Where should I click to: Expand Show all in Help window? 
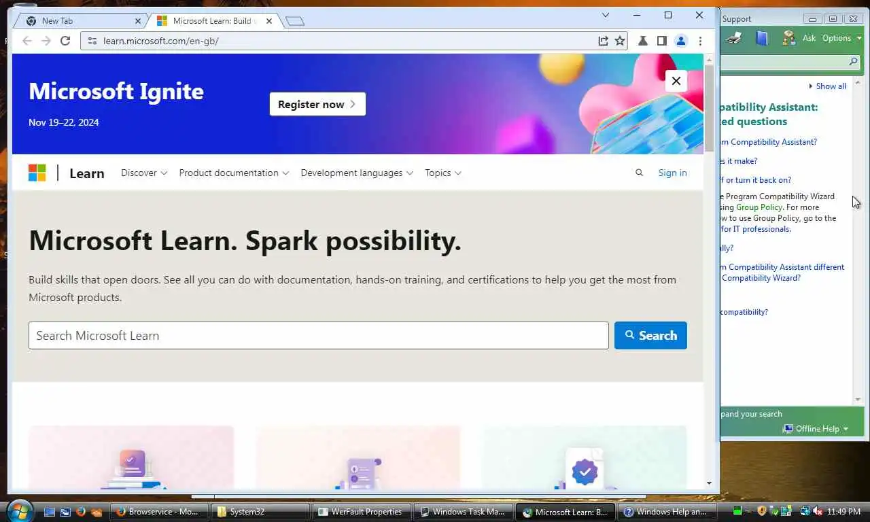click(x=827, y=86)
